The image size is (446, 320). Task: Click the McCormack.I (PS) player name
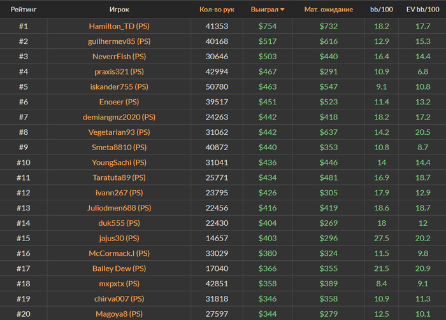119,253
